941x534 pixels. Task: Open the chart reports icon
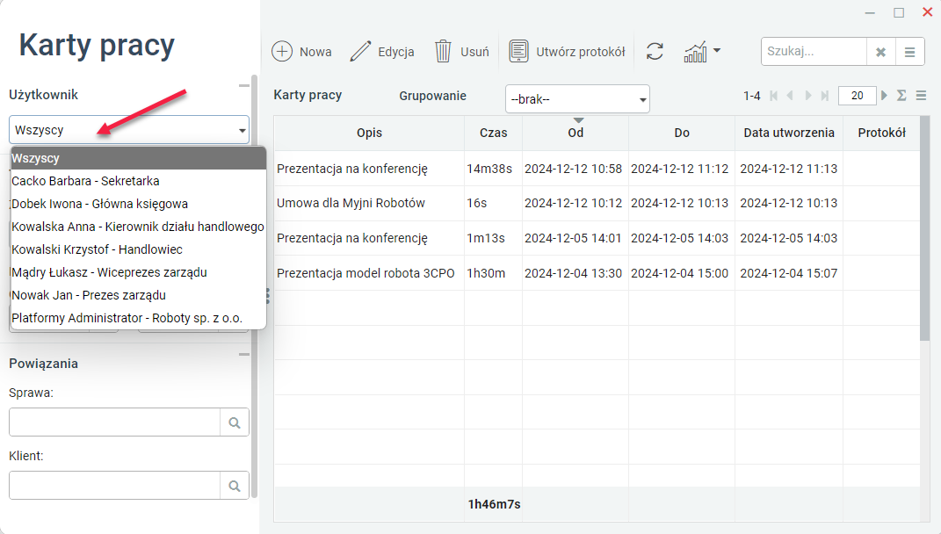pyautogui.click(x=696, y=52)
